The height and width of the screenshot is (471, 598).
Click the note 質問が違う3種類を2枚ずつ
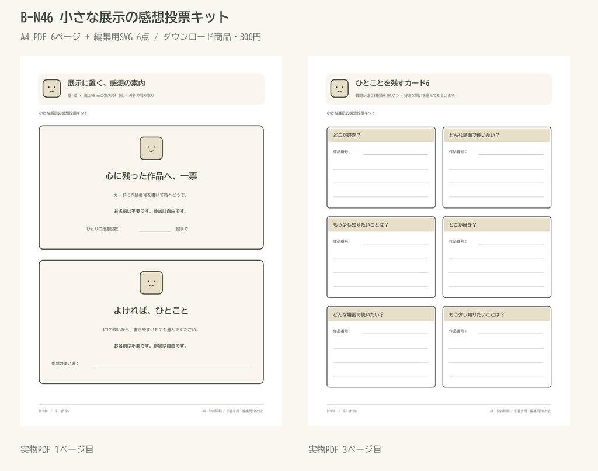377,96
